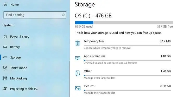Viewport: 177px width, 97px height.
Task: Click the Power & sleep icon
Action: (5, 37)
